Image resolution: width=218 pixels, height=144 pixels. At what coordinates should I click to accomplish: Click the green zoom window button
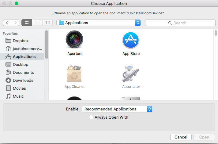tap(17, 3)
